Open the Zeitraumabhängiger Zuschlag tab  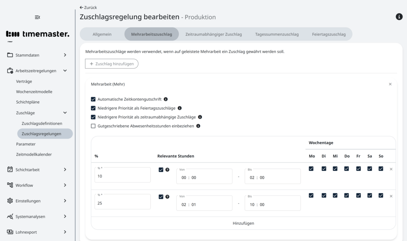coord(214,34)
